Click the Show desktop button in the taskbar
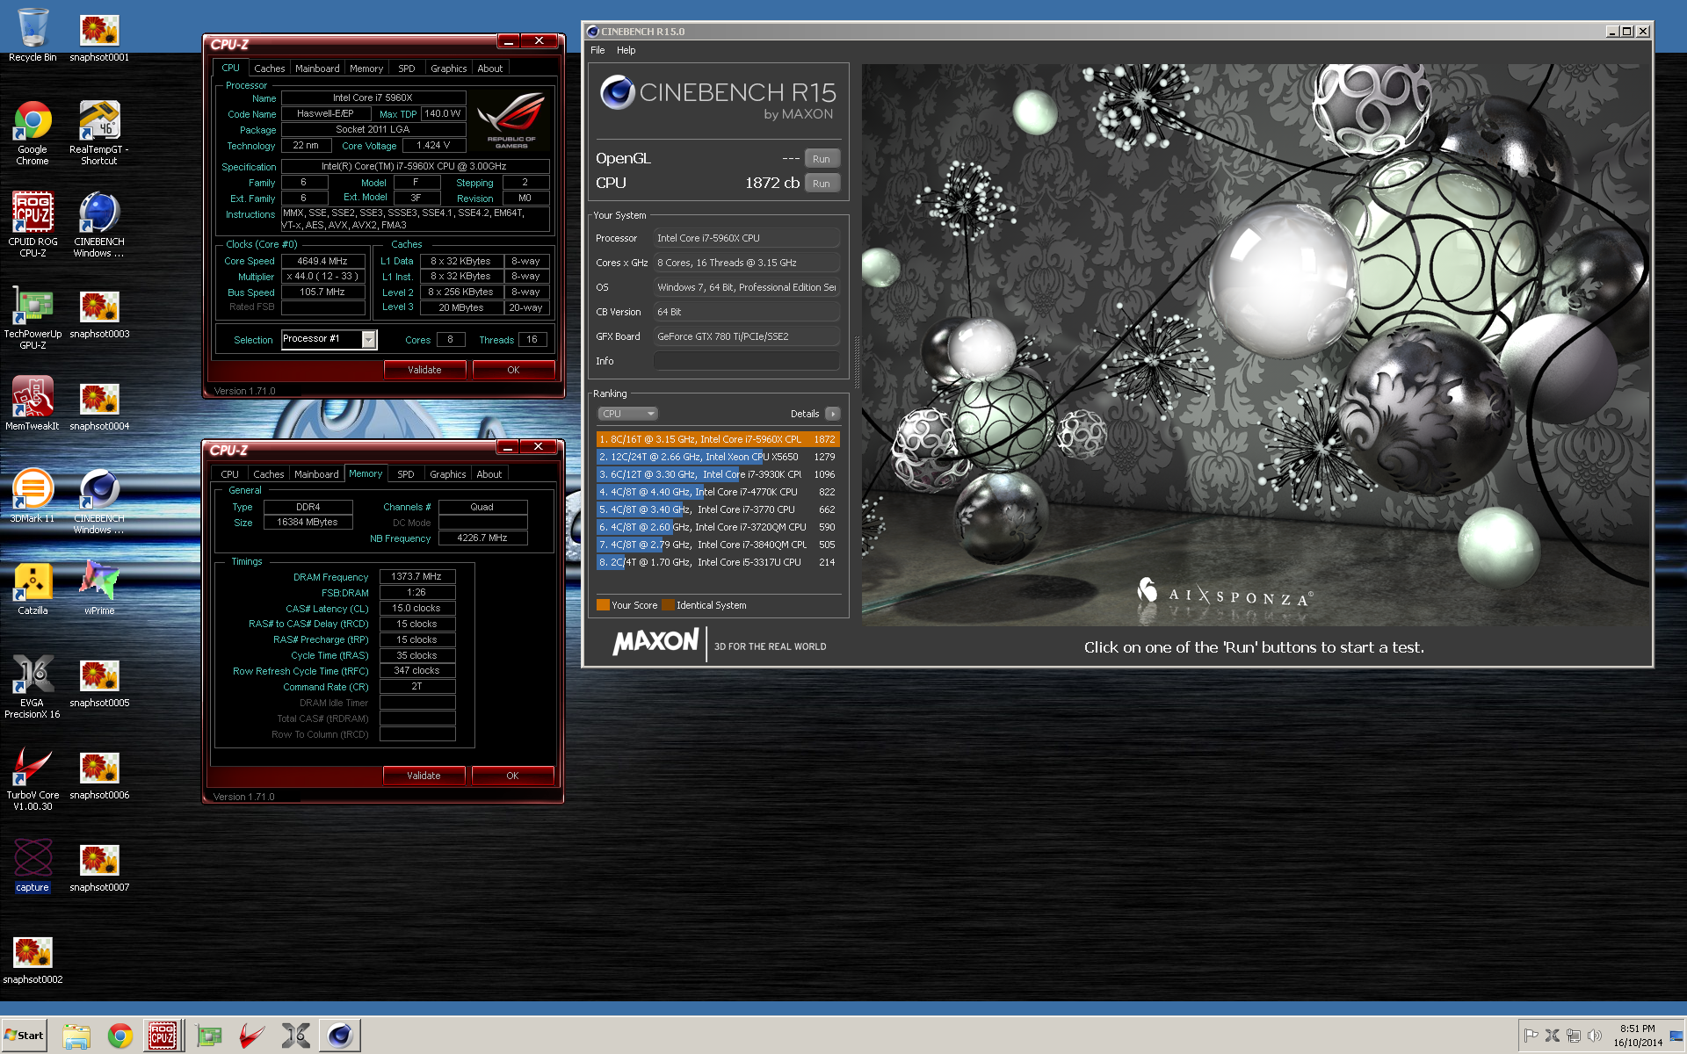This screenshot has height=1054, width=1687. click(1676, 1036)
